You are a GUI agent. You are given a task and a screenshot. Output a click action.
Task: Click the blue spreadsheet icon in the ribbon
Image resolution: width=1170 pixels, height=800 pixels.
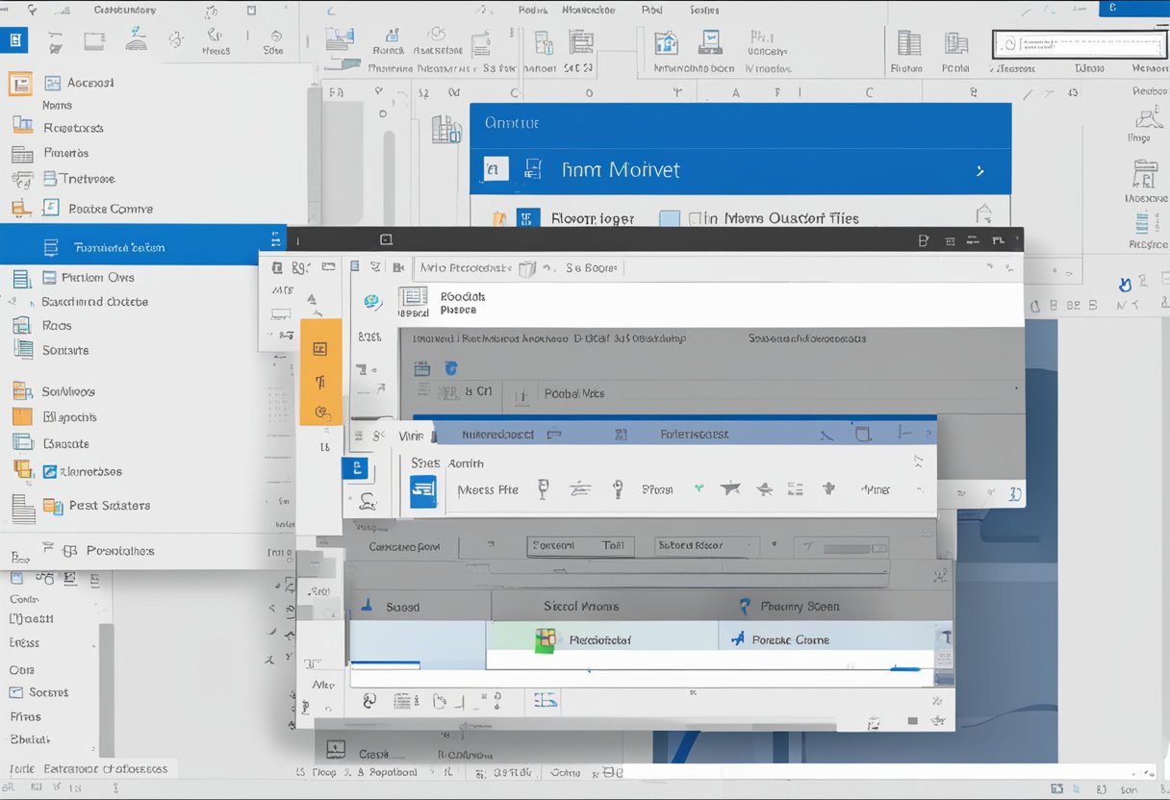[424, 489]
